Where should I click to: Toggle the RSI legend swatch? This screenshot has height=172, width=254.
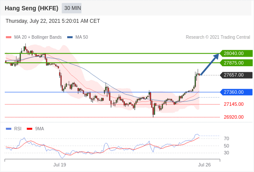click(x=9, y=129)
